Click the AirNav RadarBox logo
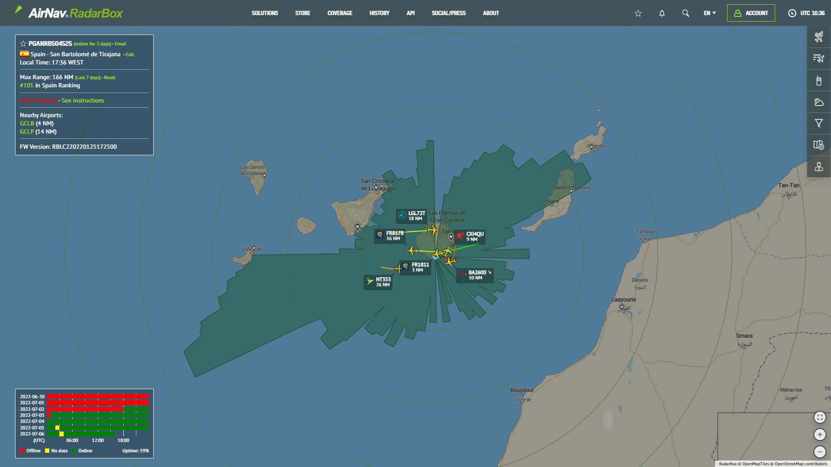The width and height of the screenshot is (831, 467). pos(68,13)
